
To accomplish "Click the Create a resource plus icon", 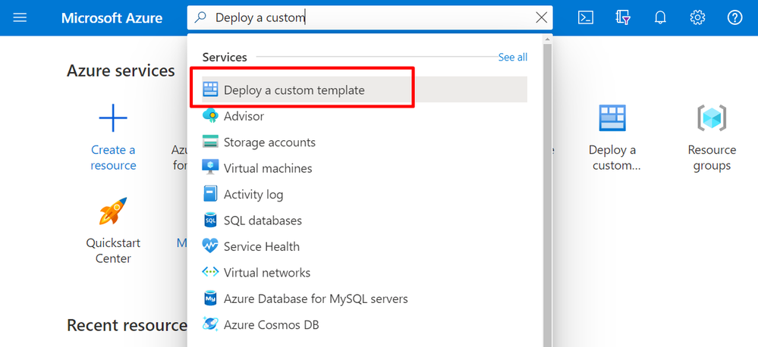I will 113,119.
